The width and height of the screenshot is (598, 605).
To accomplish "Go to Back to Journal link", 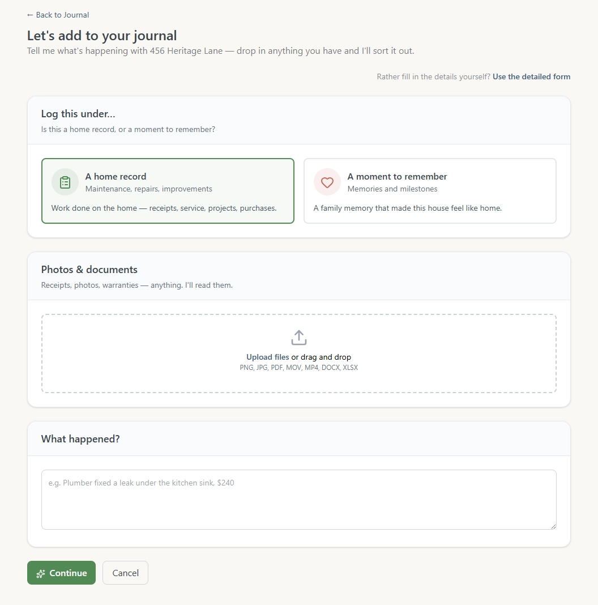I will 58,15.
